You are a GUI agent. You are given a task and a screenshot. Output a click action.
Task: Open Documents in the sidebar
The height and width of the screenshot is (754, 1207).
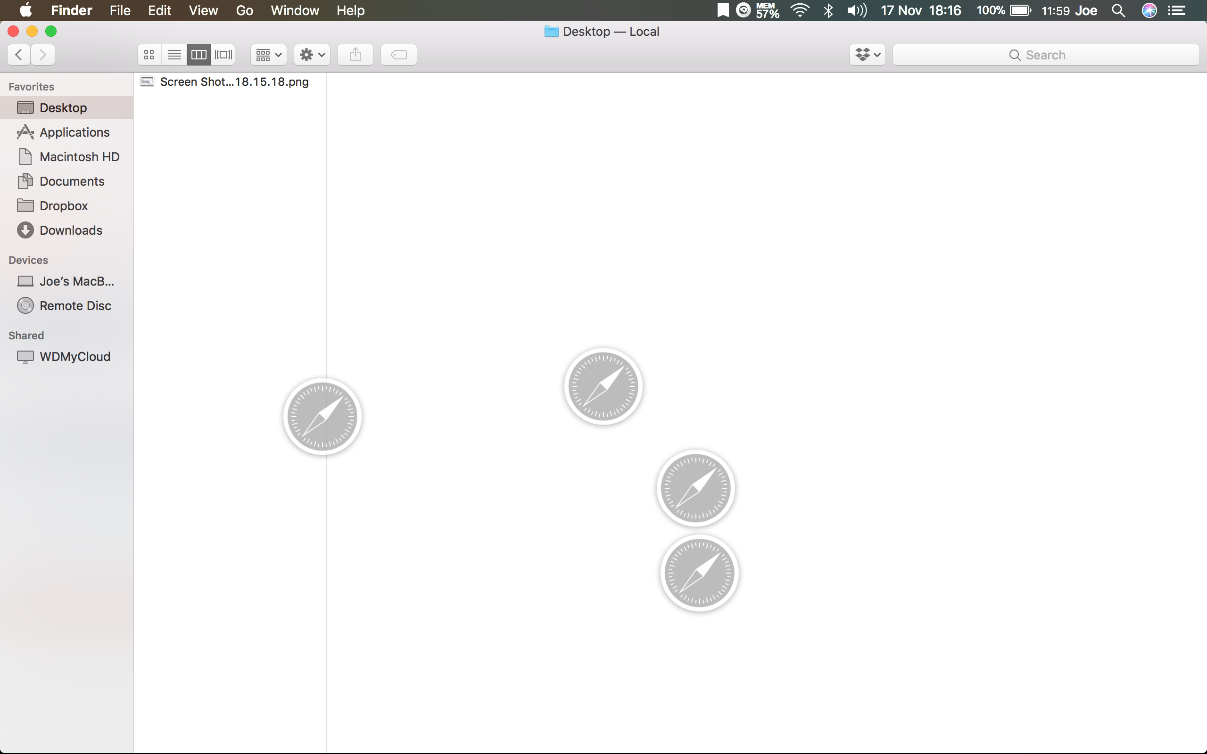point(67,181)
